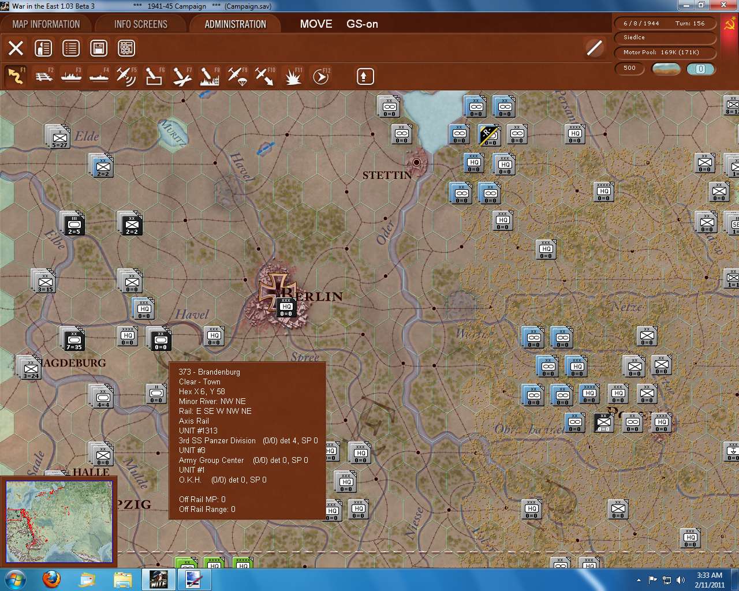Screen dimensions: 739x591
Task: Click the Stettin city dot on map
Action: [416, 162]
